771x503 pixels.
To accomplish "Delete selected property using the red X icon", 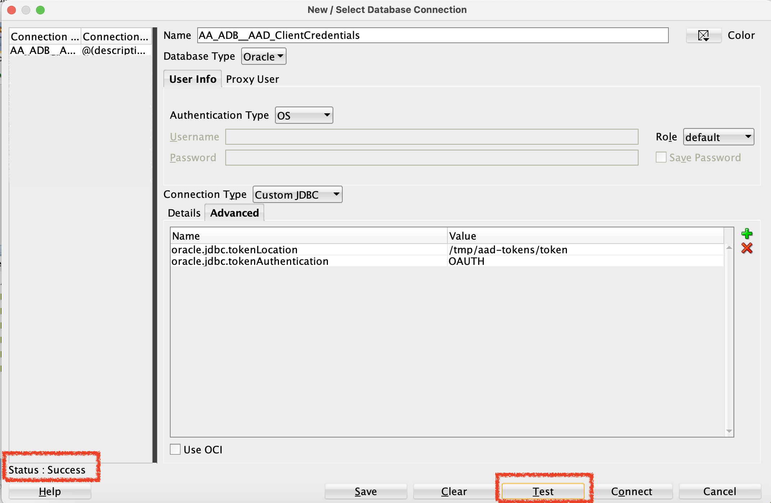I will [747, 248].
